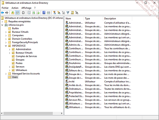159x120 pixels.
Task: Open Properties from the toolbar
Action: pos(29,13)
